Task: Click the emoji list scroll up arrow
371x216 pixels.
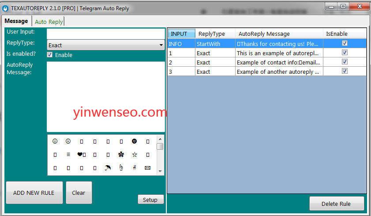Action: (160, 139)
